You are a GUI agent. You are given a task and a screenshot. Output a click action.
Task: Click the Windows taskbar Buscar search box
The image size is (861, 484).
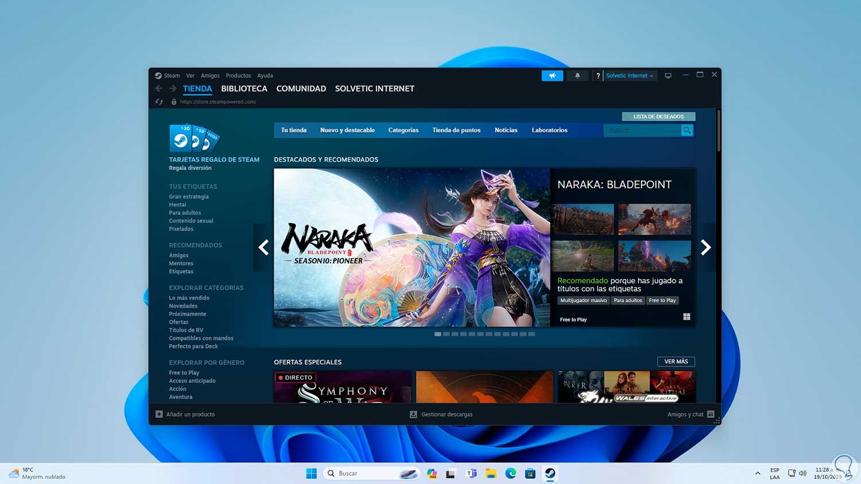(371, 473)
